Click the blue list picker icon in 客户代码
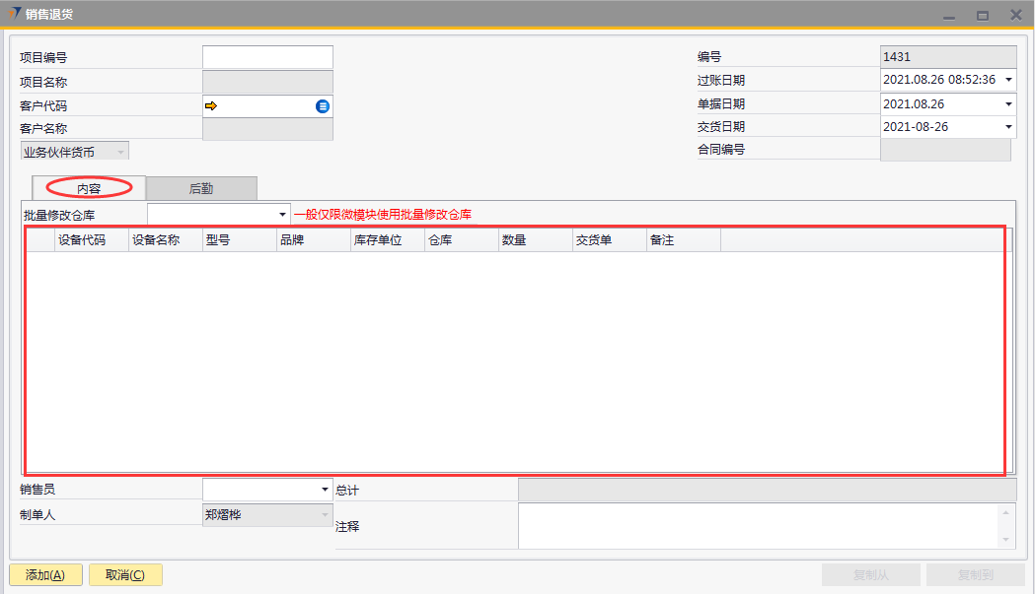Screen dimensions: 1035x594 click(x=323, y=105)
